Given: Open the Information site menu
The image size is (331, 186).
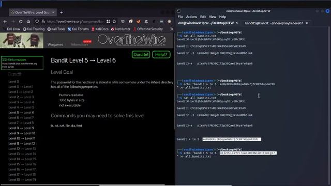Looking at the screenshot, I should 79,44.
